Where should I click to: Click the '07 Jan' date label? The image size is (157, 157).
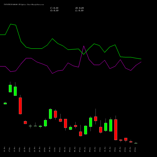point(80,149)
